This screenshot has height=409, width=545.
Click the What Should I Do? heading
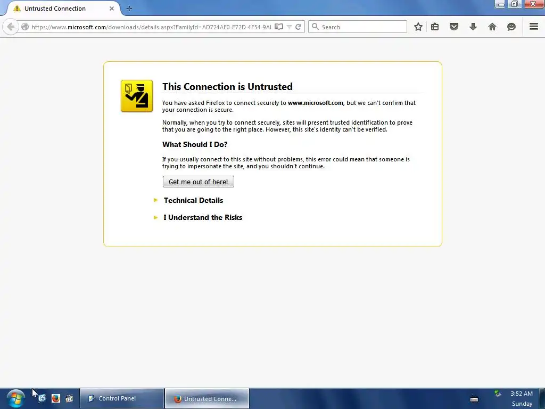tap(195, 144)
